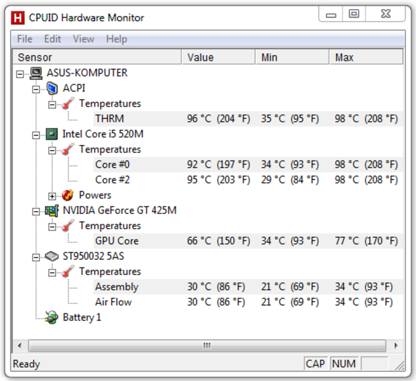Viewport: 416px width, 381px height.
Task: Open the Help menu
Action: [117, 39]
